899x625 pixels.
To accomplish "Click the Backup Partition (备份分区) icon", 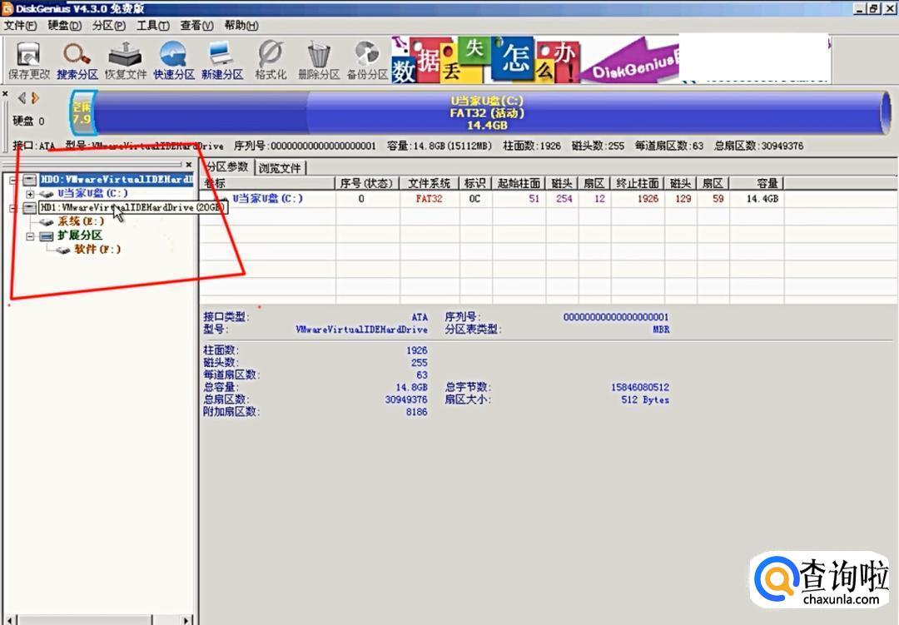I will pos(367,61).
